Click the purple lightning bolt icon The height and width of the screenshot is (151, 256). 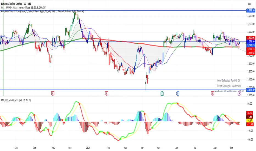tap(239, 94)
